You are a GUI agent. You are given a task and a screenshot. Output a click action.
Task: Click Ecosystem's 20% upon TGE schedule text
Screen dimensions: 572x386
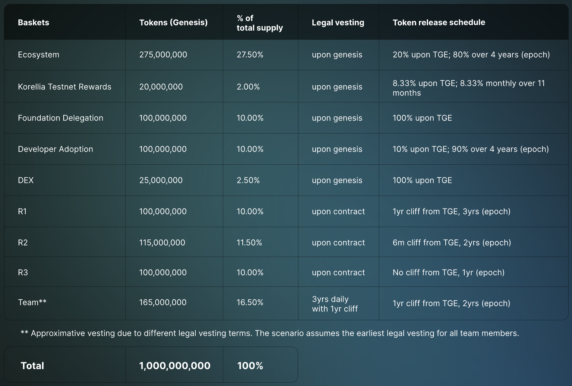coord(471,55)
